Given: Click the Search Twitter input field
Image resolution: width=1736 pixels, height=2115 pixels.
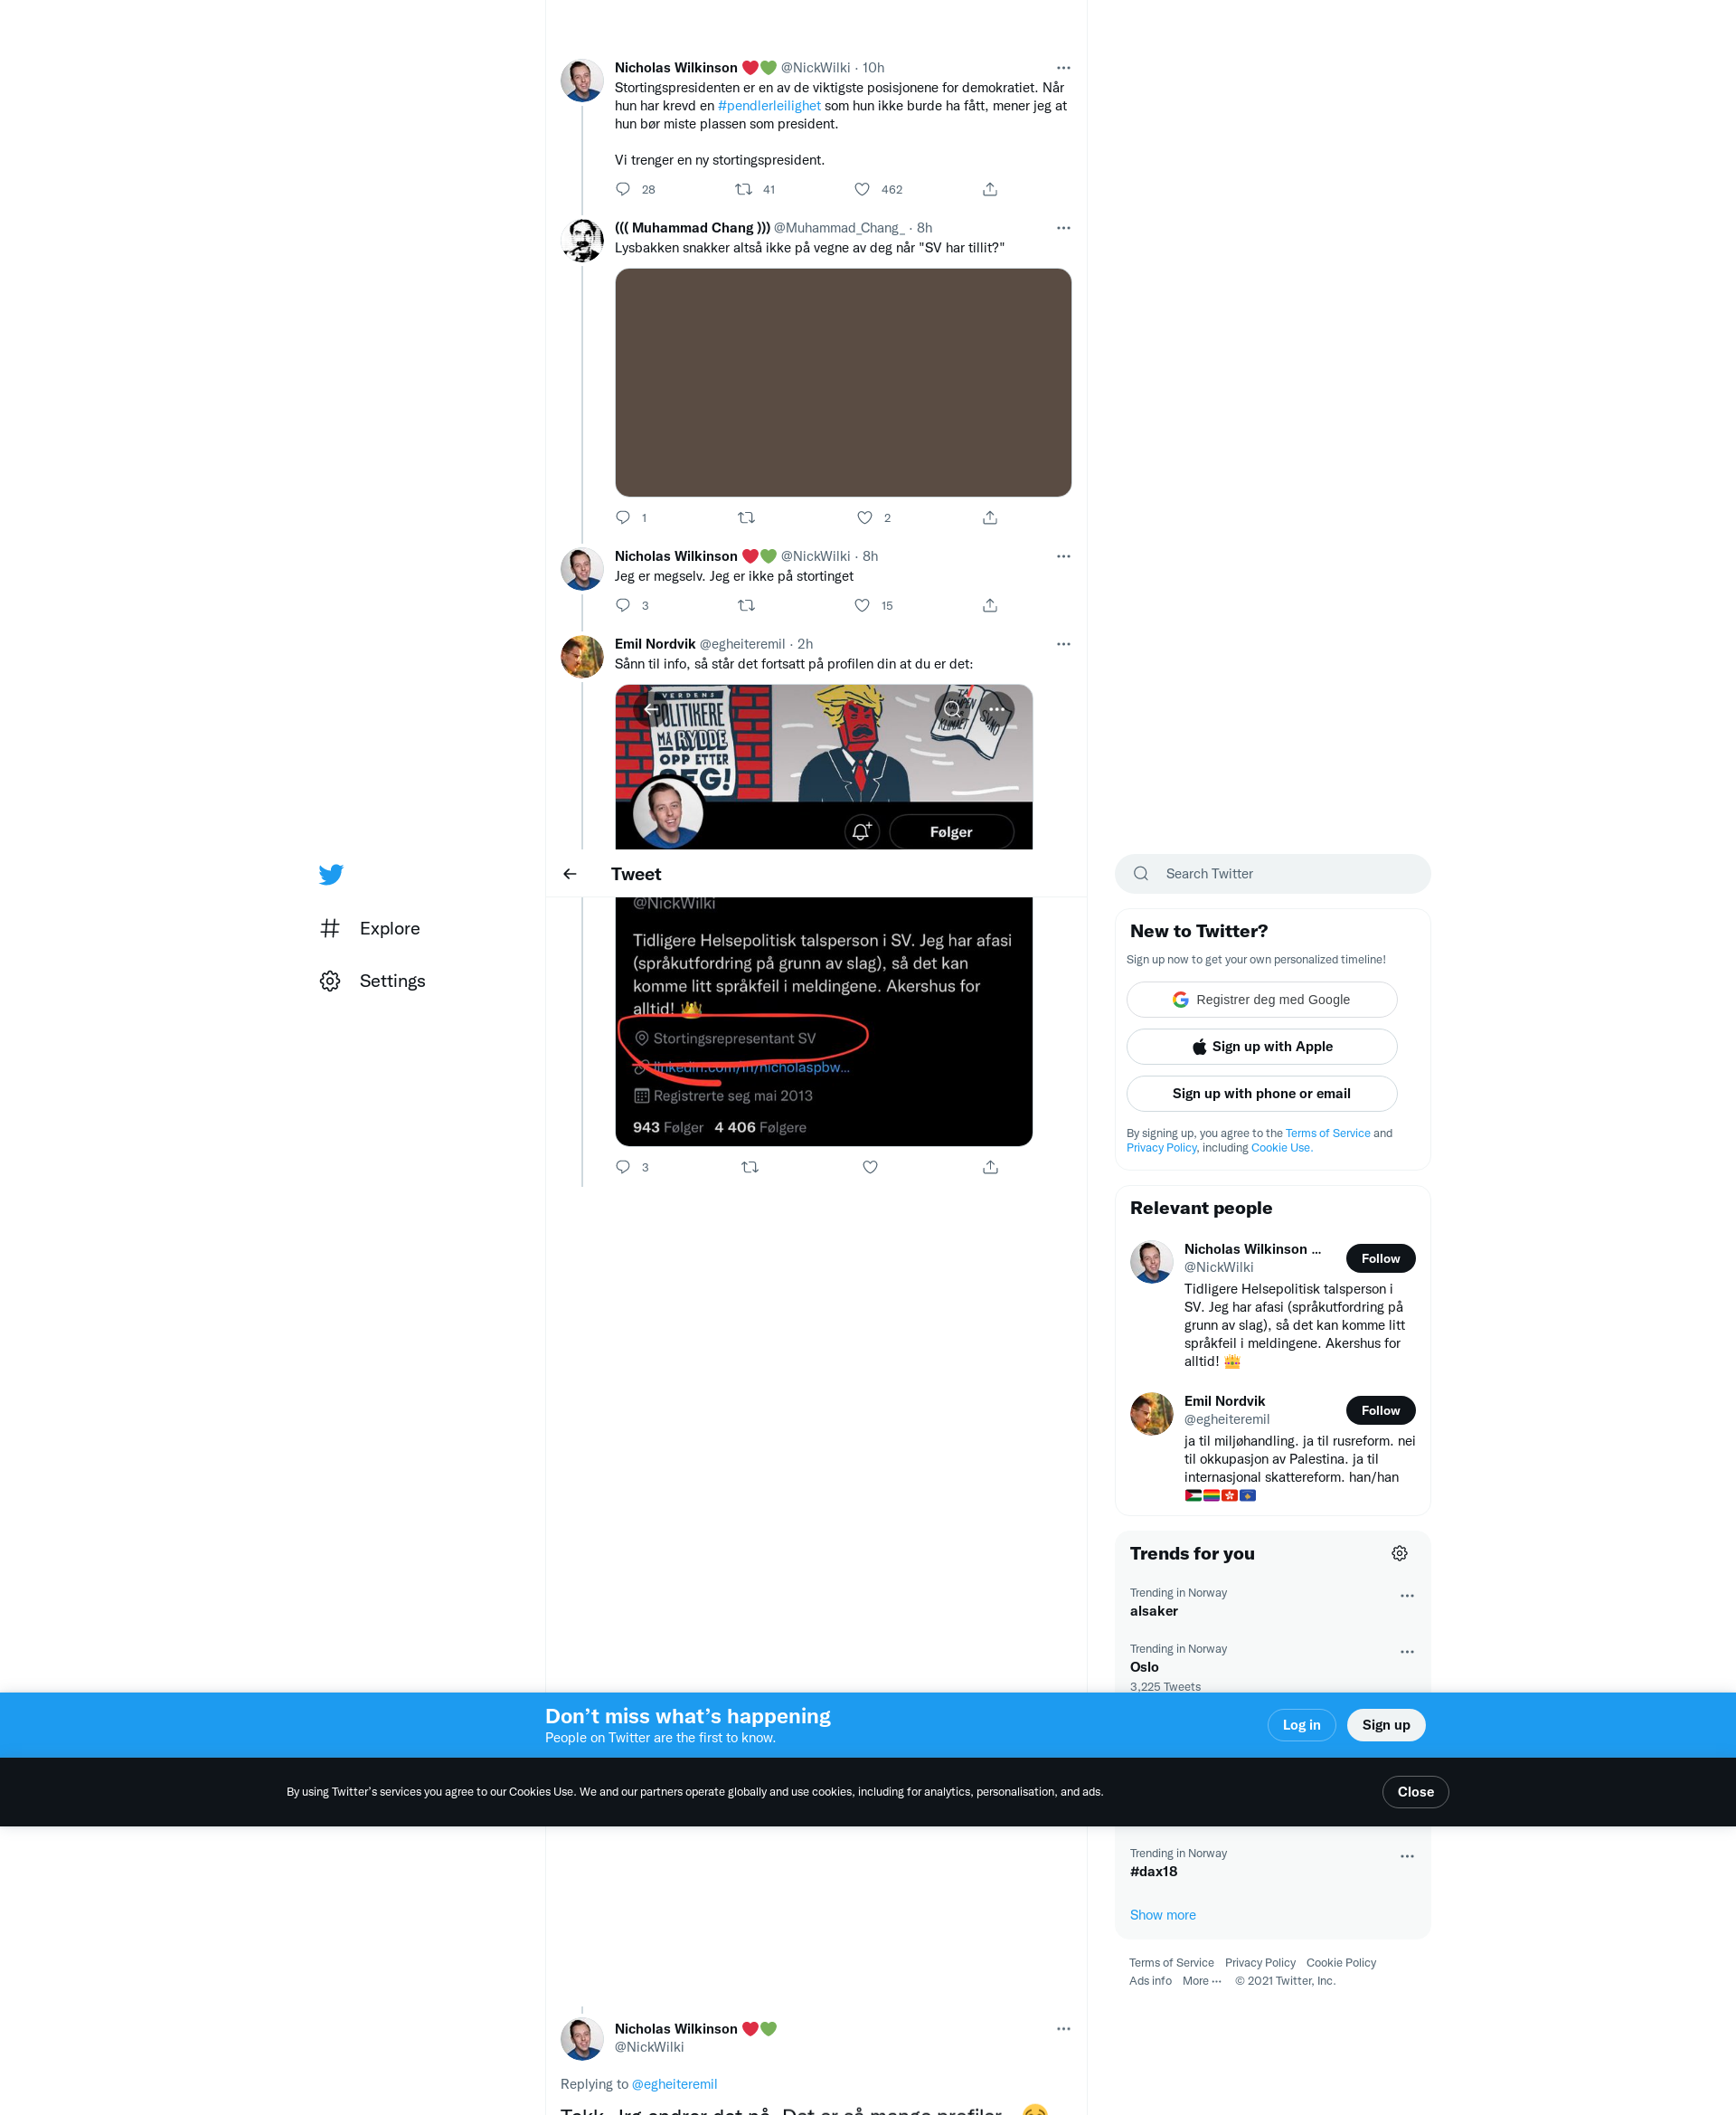Looking at the screenshot, I should click(x=1272, y=874).
